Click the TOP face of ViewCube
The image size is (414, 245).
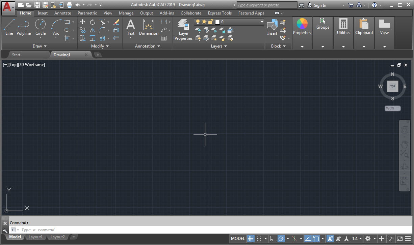(x=393, y=86)
